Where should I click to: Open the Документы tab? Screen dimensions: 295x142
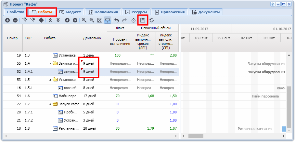coord(206,12)
